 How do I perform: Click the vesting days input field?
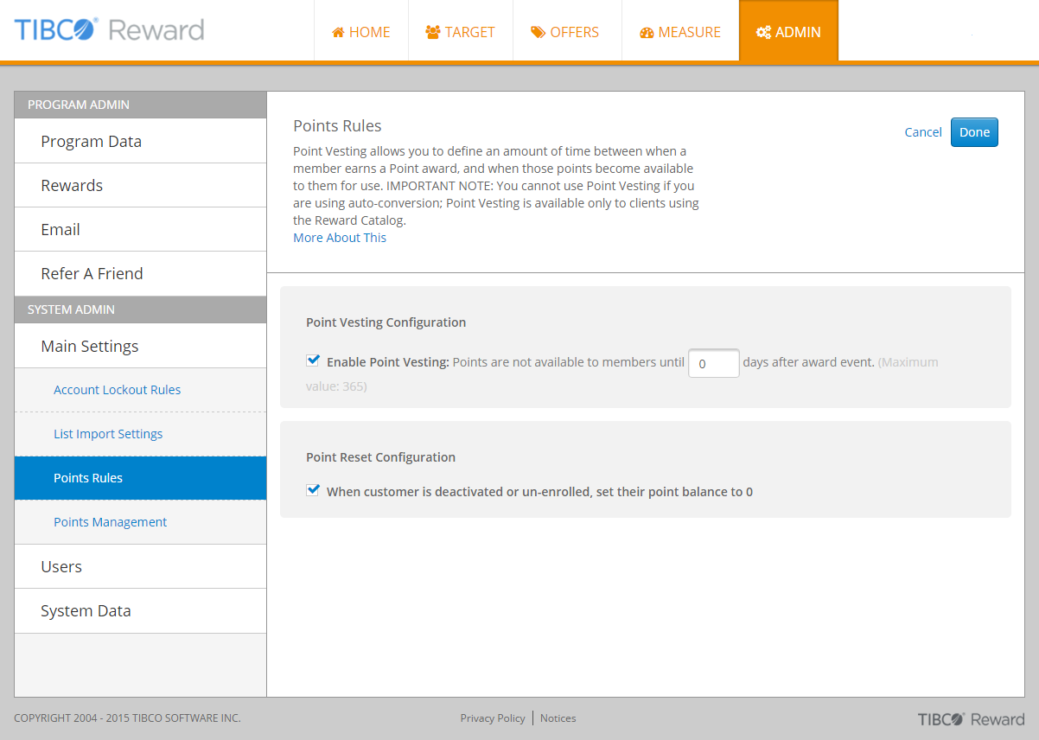pos(713,364)
